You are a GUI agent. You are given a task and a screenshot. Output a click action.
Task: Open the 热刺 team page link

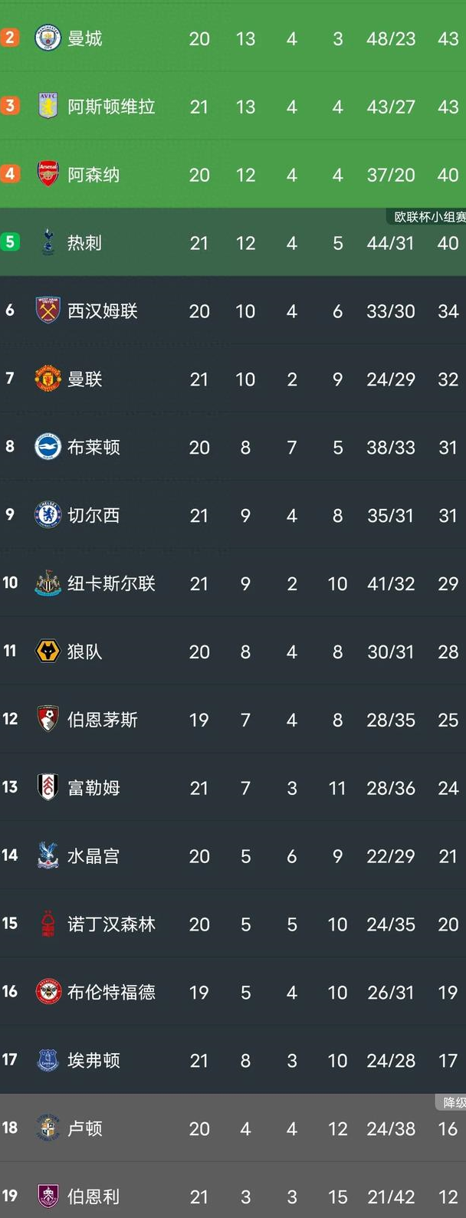(x=84, y=243)
